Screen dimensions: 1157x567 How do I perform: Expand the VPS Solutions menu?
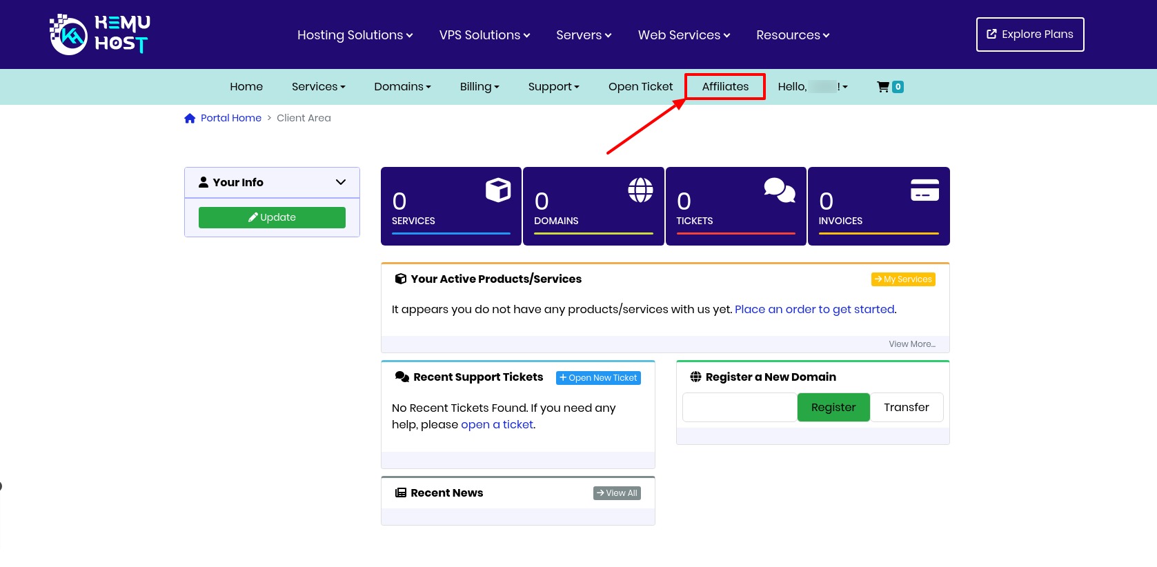tap(484, 35)
